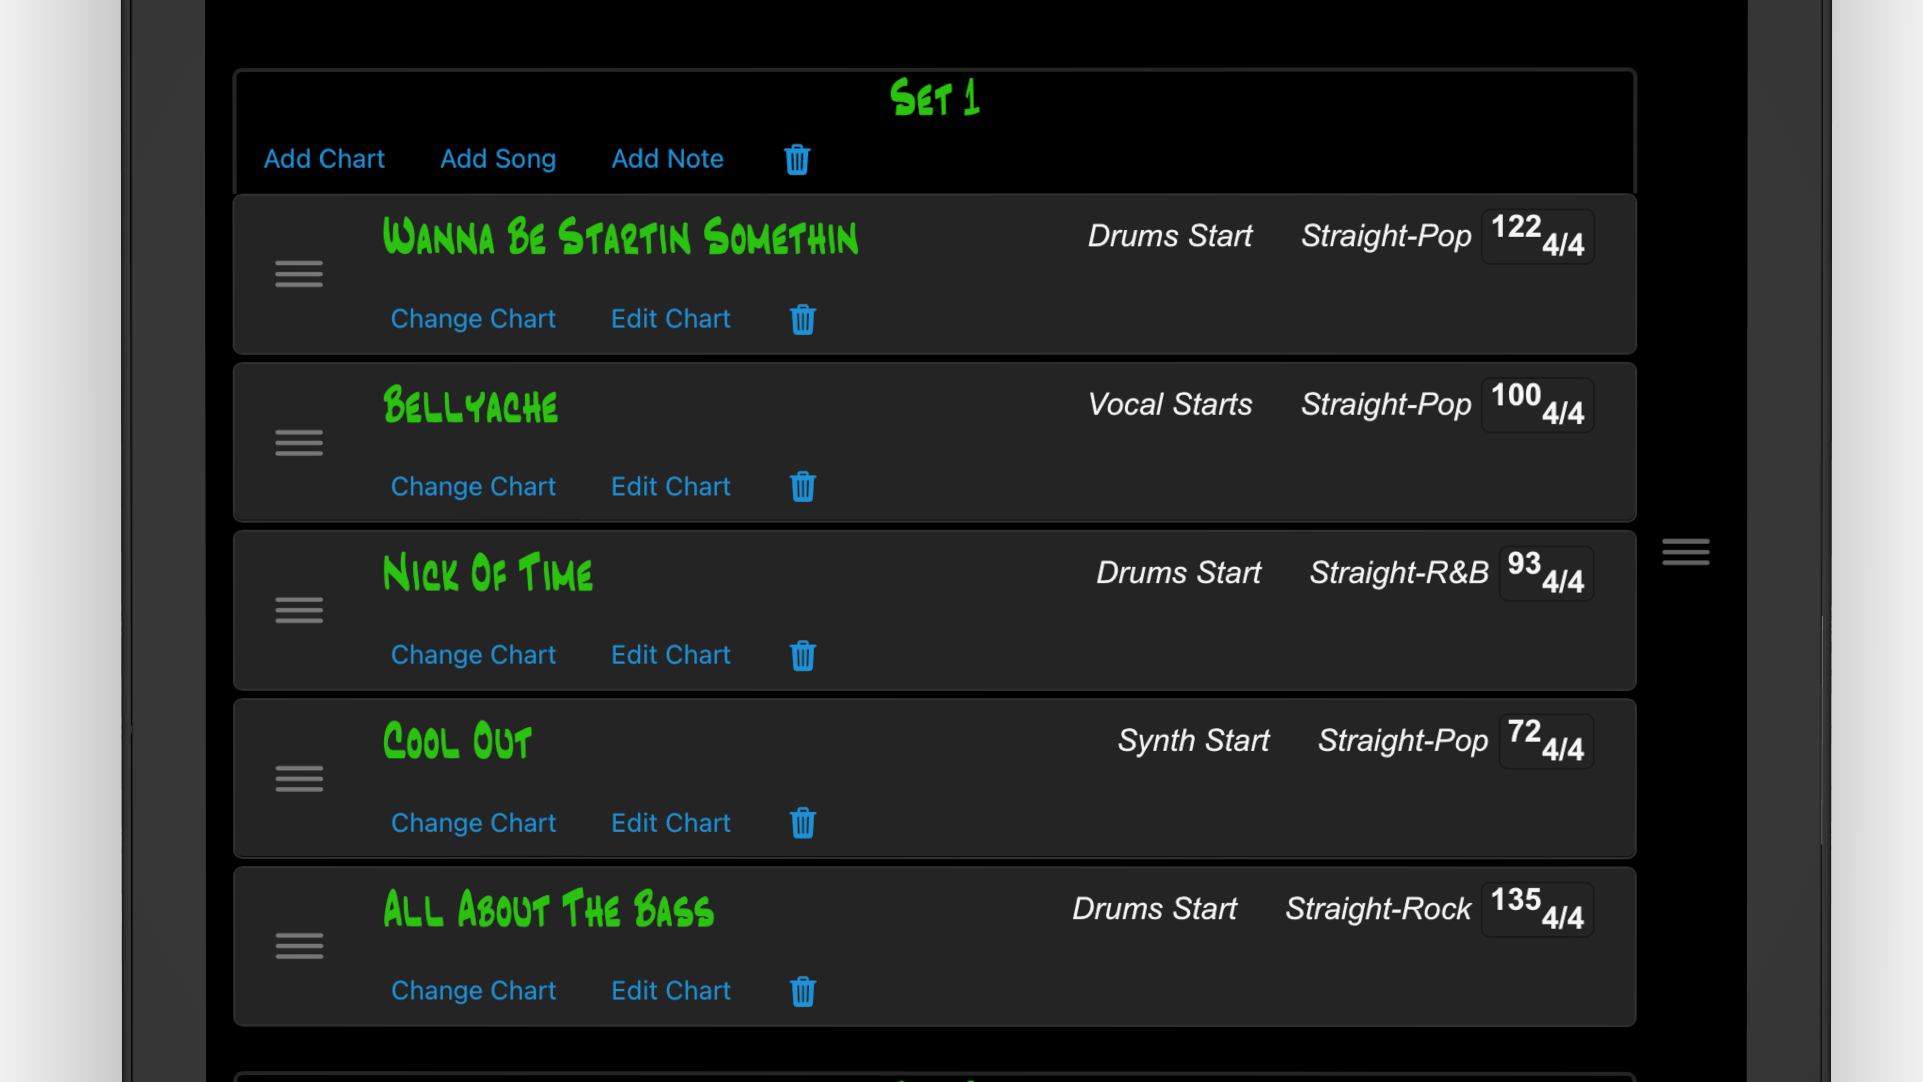Delete "Wanna Be Startin Somethin" via its trash icon
Screen dimensions: 1923x1082
click(802, 319)
